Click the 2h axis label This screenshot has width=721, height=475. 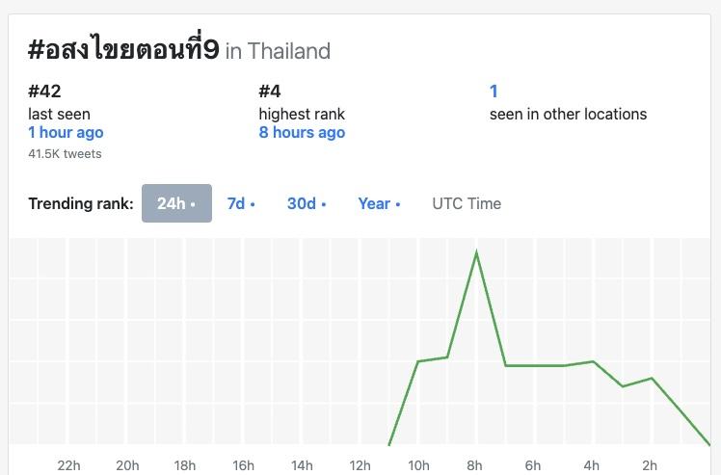[x=650, y=465]
